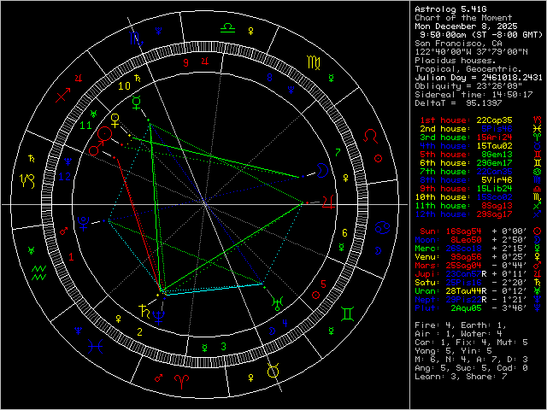Select the Uranus glyph in the sidebar Uran row

(537, 291)
